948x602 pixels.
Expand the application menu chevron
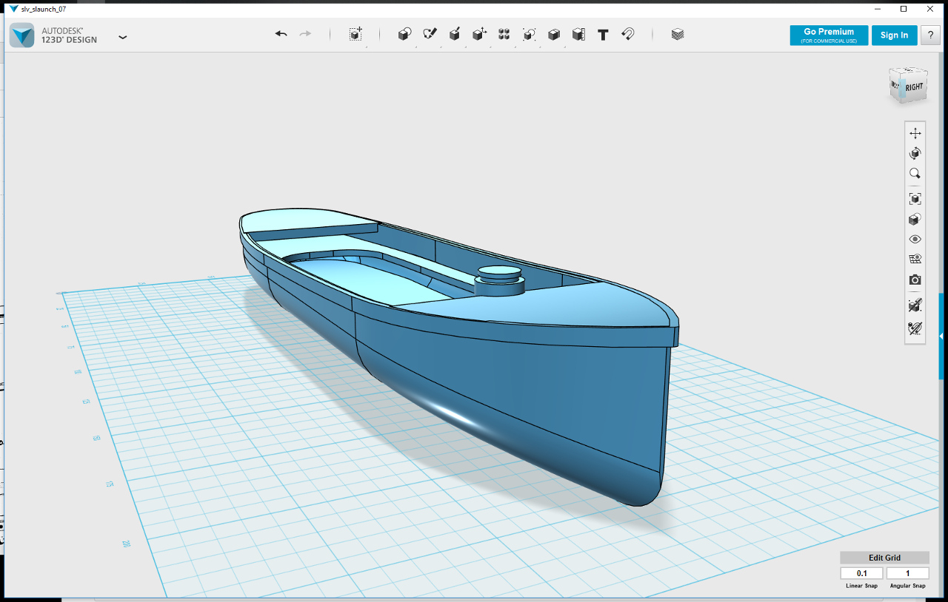pos(123,36)
